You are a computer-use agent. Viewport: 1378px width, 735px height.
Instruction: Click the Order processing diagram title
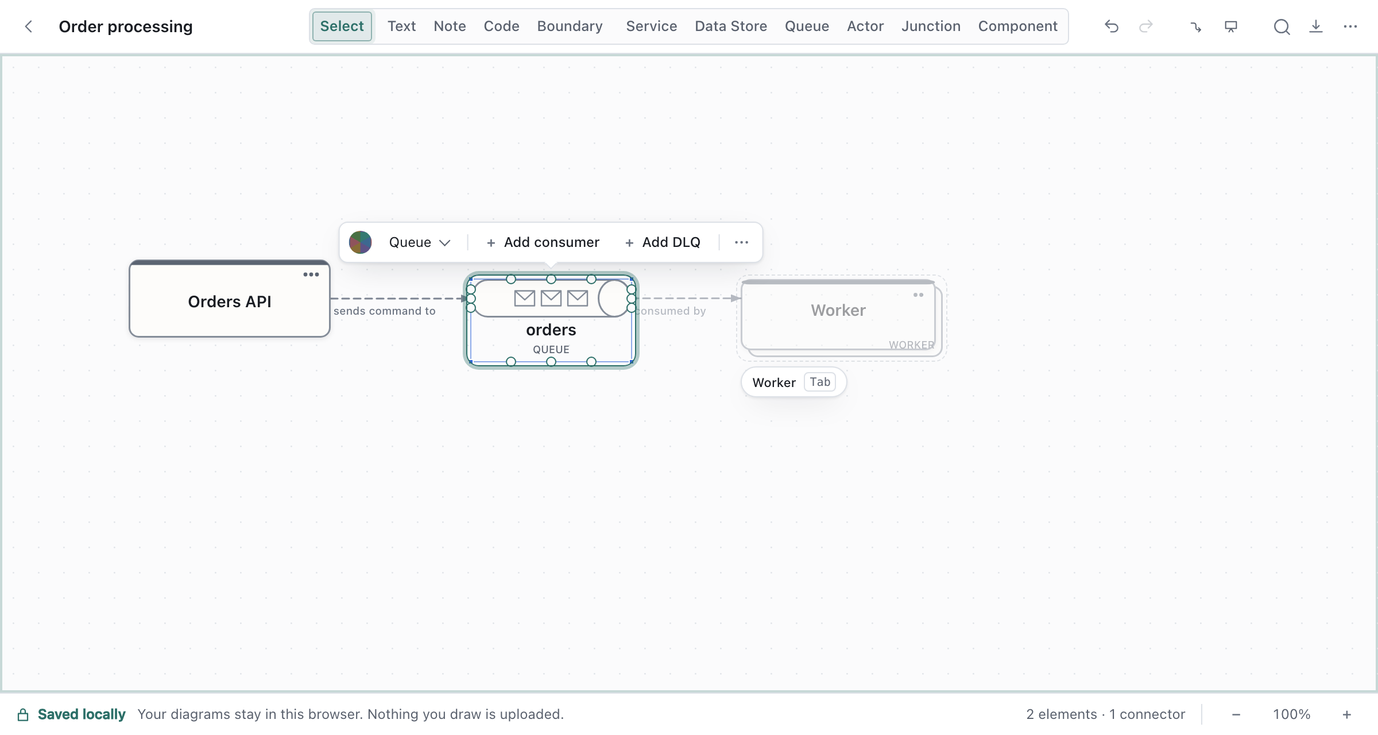point(126,26)
